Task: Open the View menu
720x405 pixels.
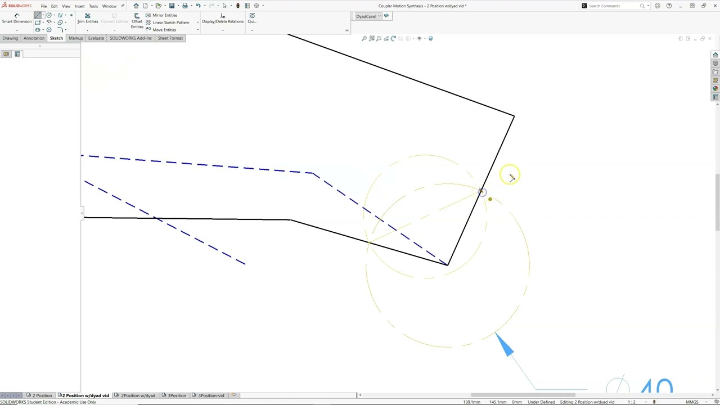Action: [x=66, y=6]
